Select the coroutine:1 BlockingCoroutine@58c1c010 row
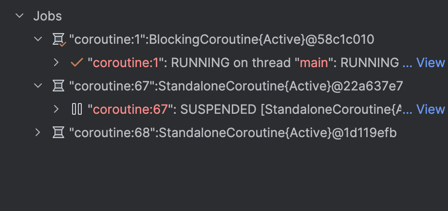This screenshot has height=211, width=448. 222,39
